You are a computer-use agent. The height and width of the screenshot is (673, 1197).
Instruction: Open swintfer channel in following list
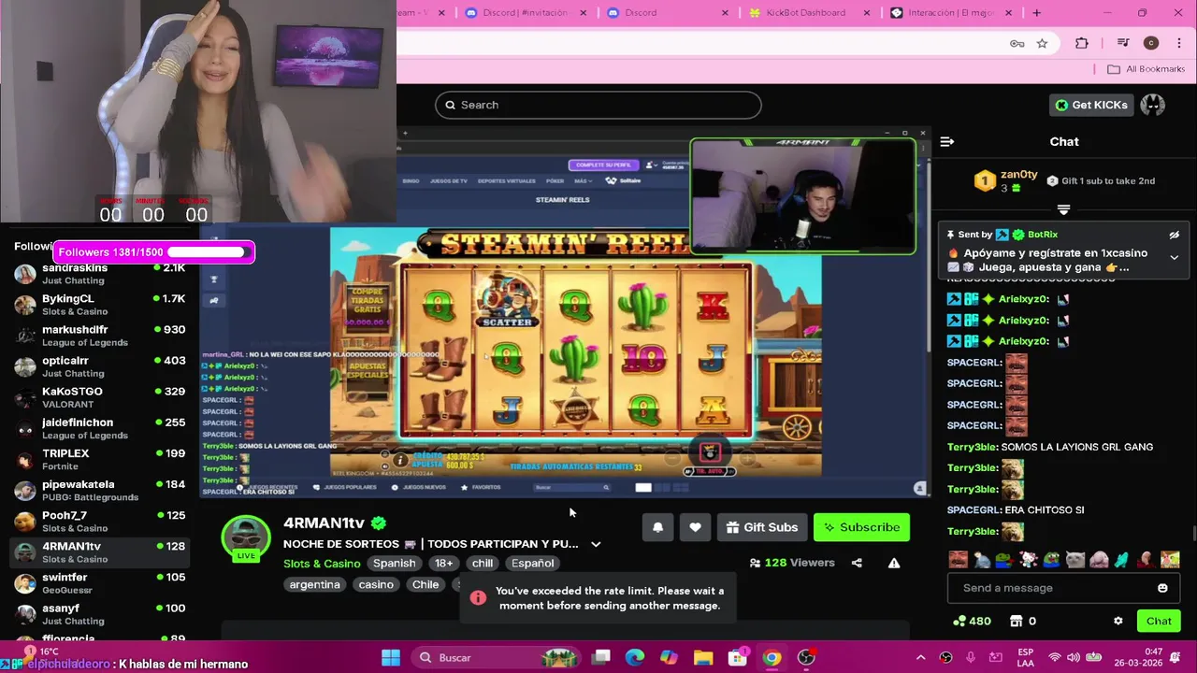(x=100, y=582)
